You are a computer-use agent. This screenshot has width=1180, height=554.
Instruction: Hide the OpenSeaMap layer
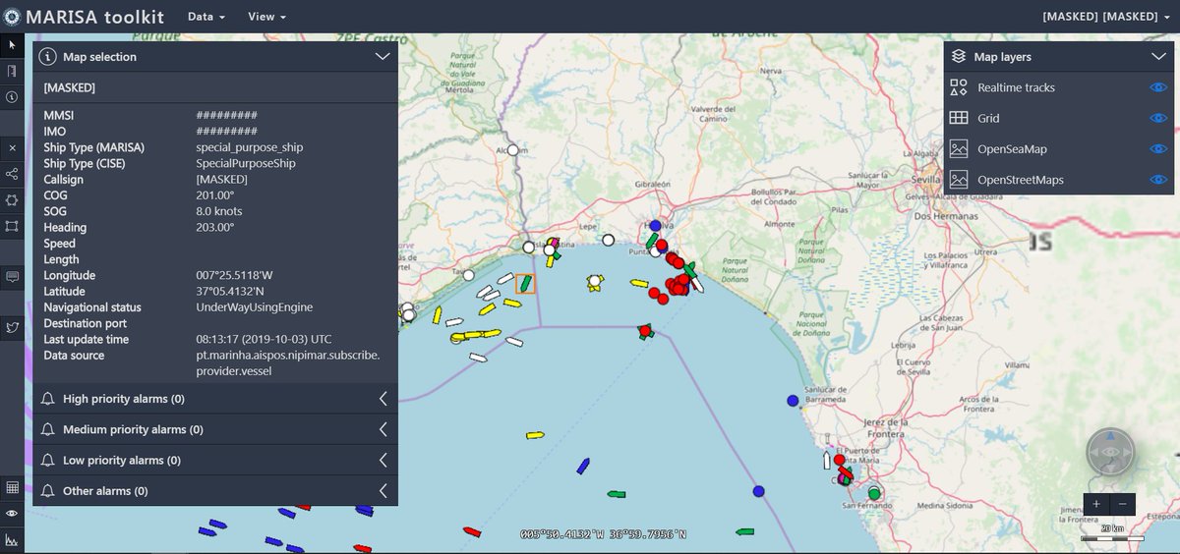(x=1158, y=149)
